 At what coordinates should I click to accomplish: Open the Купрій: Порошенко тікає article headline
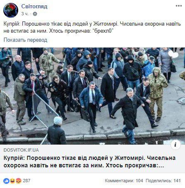point(89,162)
